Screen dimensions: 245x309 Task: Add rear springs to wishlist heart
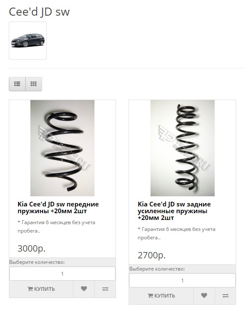tap(204, 295)
